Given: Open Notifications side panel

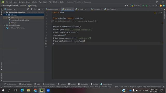Looking at the screenshot, I should pyautogui.click(x=165, y=14).
